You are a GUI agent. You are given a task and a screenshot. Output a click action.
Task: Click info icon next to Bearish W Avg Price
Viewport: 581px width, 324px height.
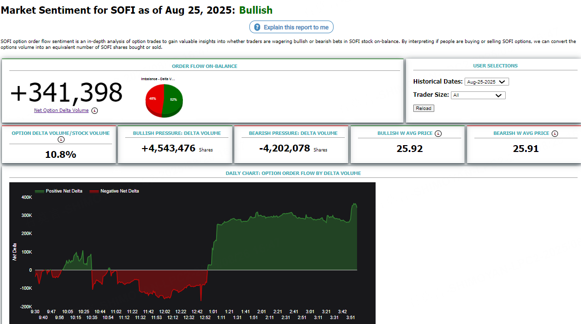tap(555, 134)
